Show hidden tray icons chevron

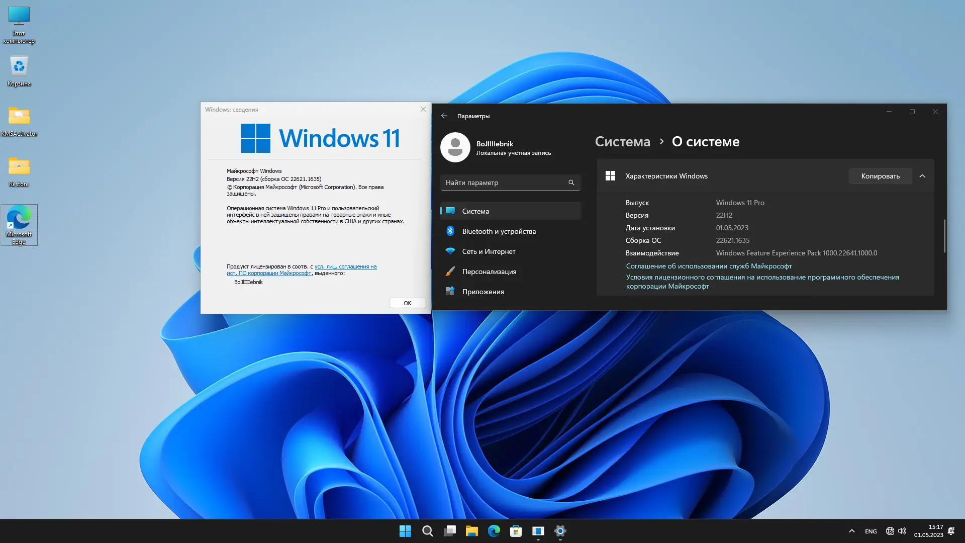851,531
